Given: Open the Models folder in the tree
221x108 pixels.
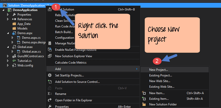Looking at the screenshot, I should pyautogui.click(x=22, y=28).
